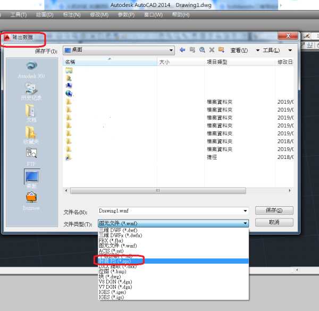Expand the 文件名 filename dropdown arrow
Screen dimensions: 319x311
click(245, 211)
